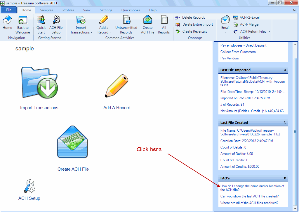
Task: Click the Import Transactions text link
Action: (x=39, y=108)
